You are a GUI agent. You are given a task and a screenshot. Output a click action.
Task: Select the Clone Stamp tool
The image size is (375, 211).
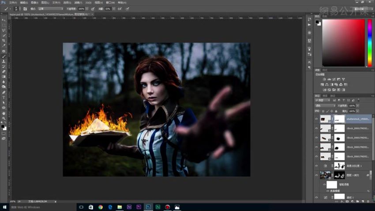4,61
